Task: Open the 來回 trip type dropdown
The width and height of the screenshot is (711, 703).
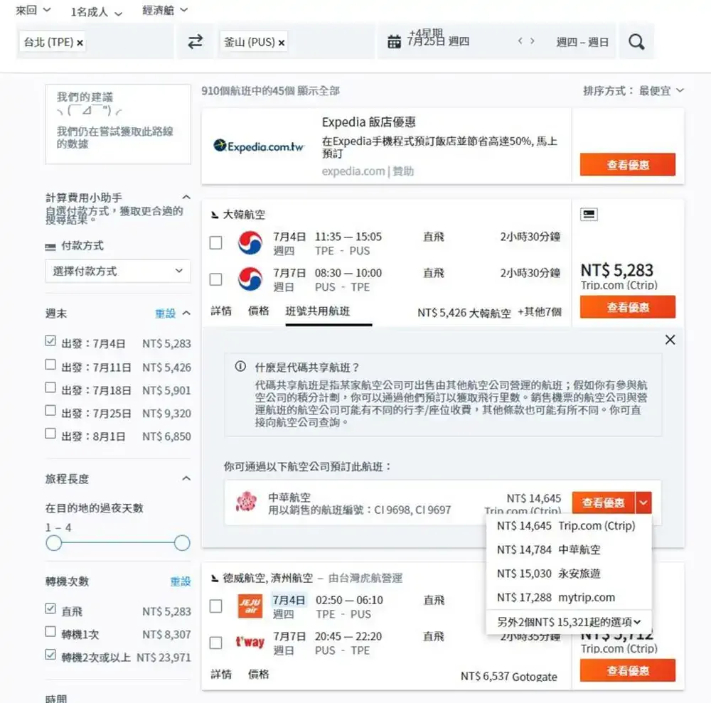Action: [33, 10]
